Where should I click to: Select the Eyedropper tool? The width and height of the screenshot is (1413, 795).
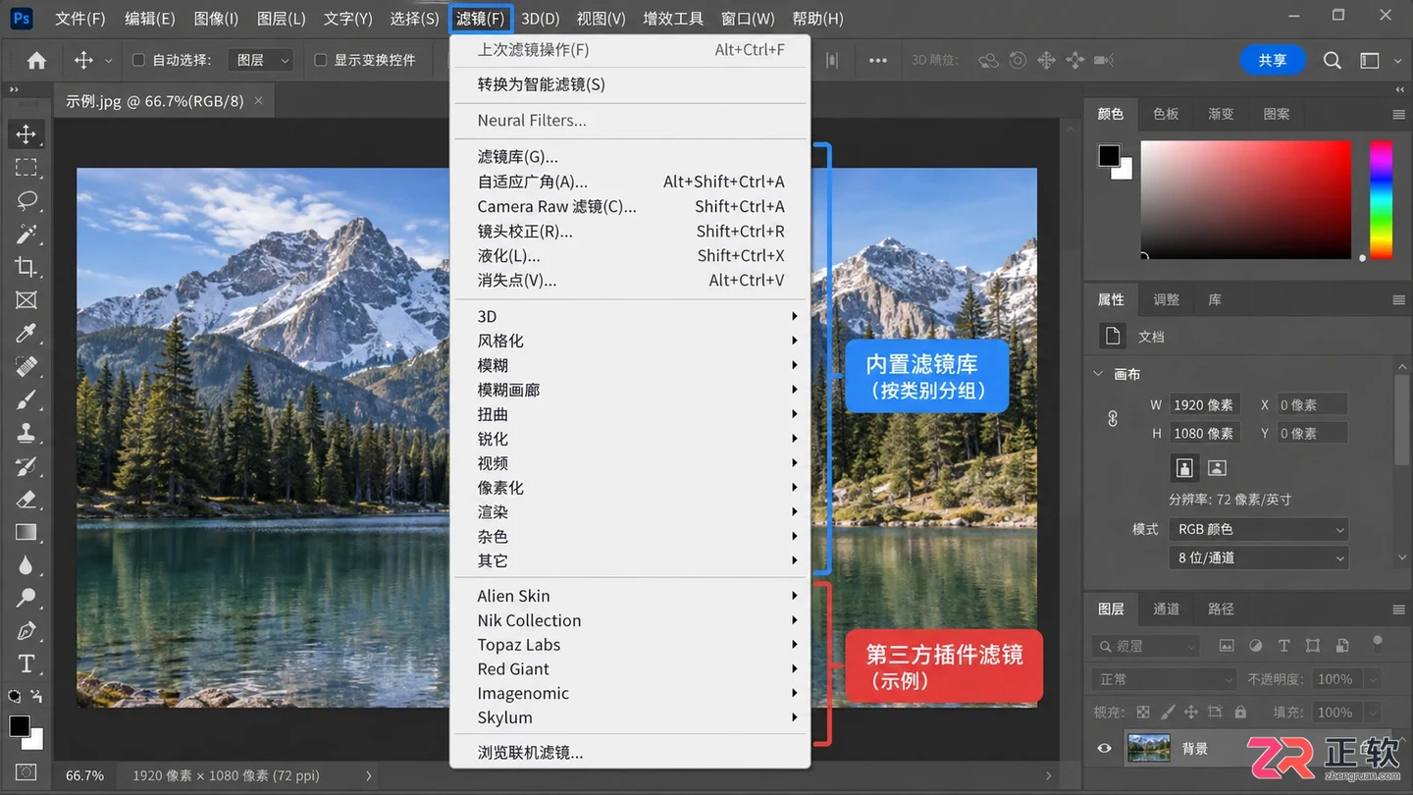pyautogui.click(x=26, y=334)
